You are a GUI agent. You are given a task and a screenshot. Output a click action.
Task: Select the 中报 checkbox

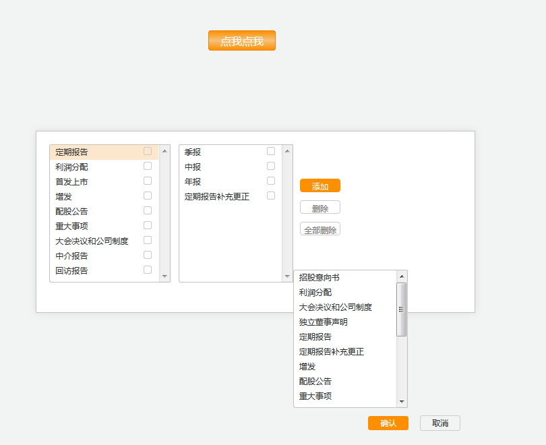[271, 166]
